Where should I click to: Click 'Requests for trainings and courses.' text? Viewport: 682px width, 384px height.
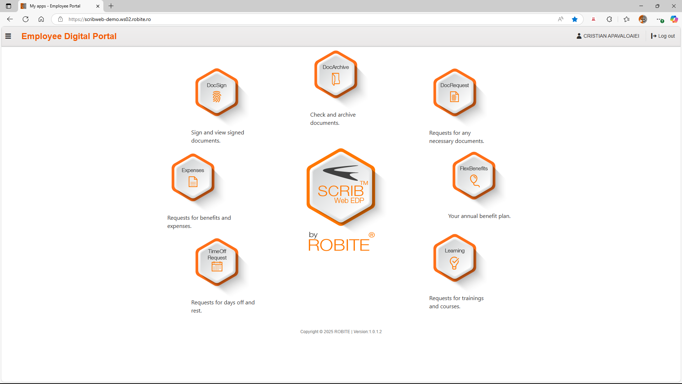[x=456, y=302]
